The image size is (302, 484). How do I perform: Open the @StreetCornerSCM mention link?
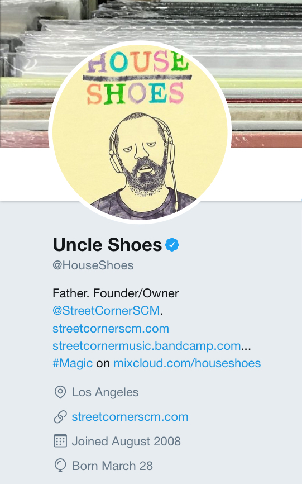coord(106,311)
